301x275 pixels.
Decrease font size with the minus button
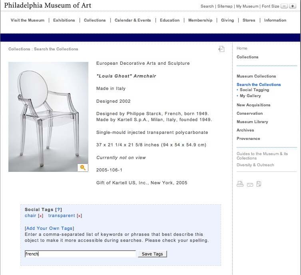284,6
